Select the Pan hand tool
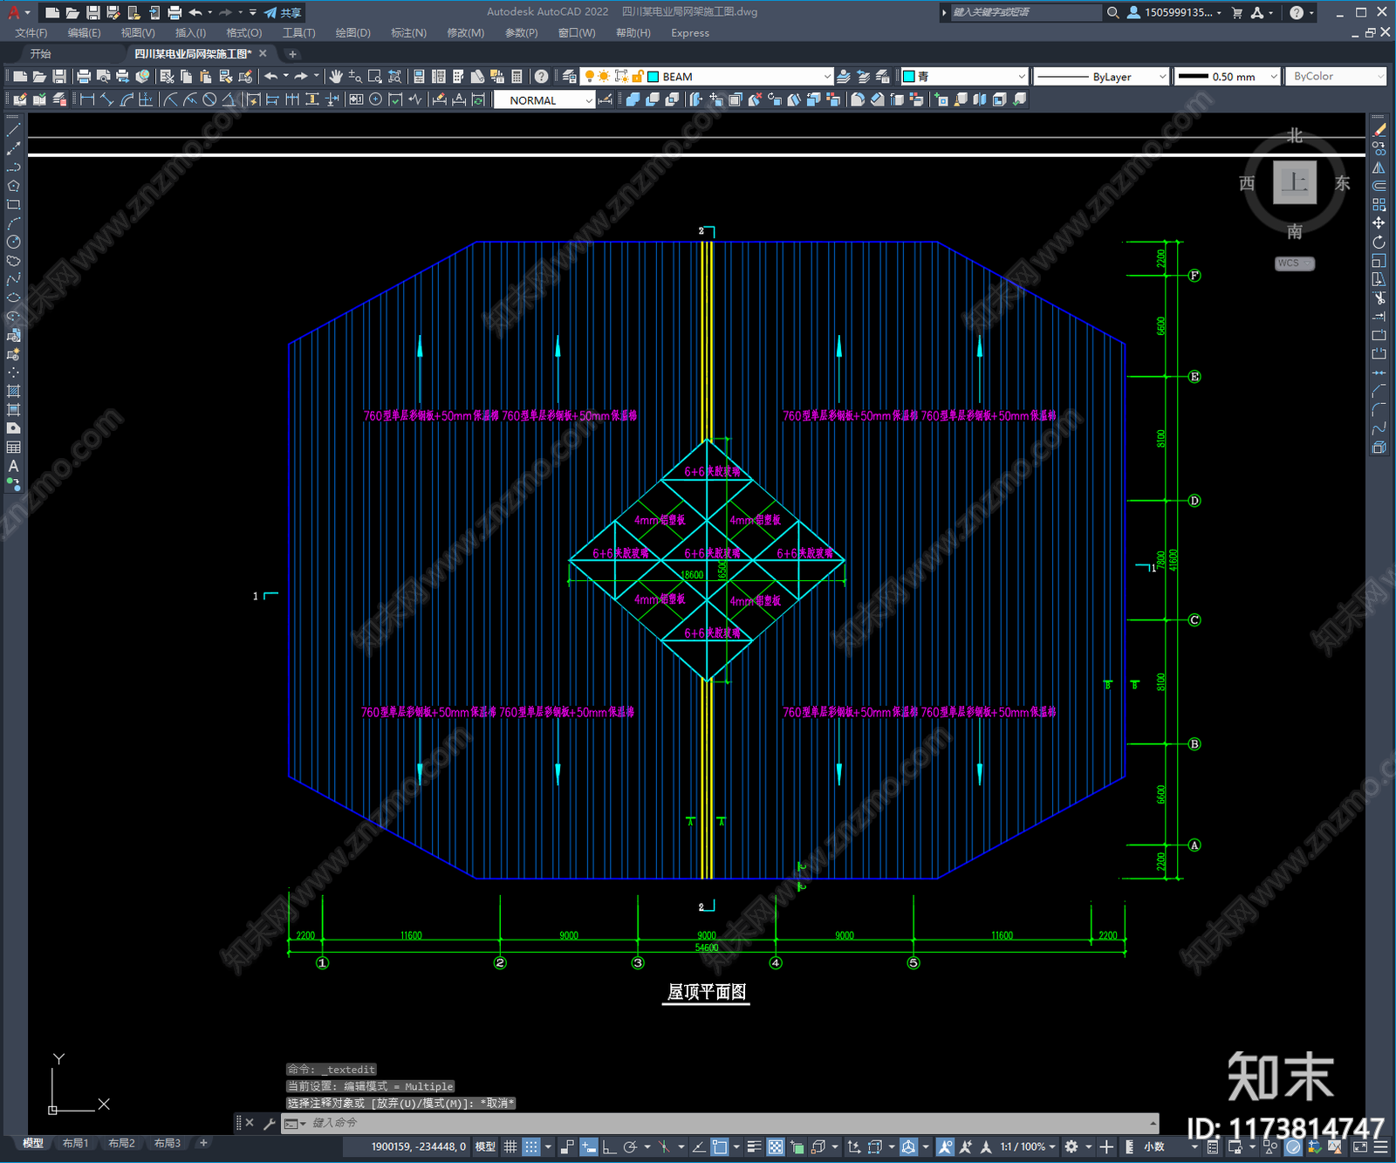 pyautogui.click(x=336, y=77)
